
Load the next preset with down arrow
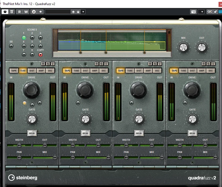click(78, 12)
